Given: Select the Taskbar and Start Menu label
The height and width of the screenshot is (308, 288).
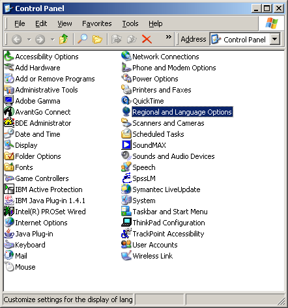Looking at the screenshot, I should [170, 212].
